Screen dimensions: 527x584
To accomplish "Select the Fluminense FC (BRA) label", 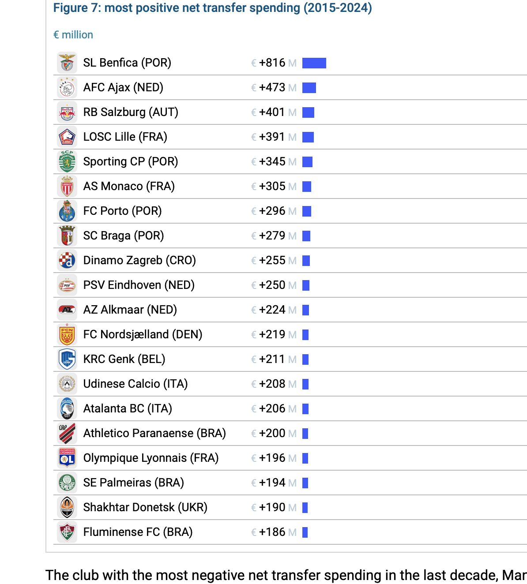I will coord(138,532).
